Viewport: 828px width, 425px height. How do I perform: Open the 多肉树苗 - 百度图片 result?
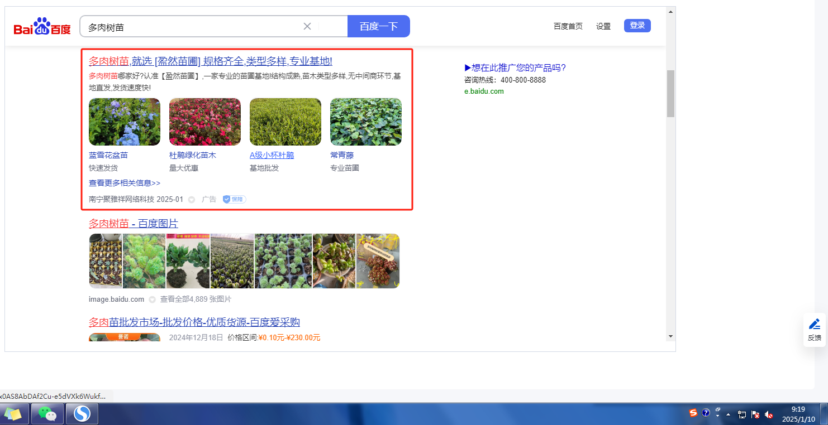coord(134,224)
